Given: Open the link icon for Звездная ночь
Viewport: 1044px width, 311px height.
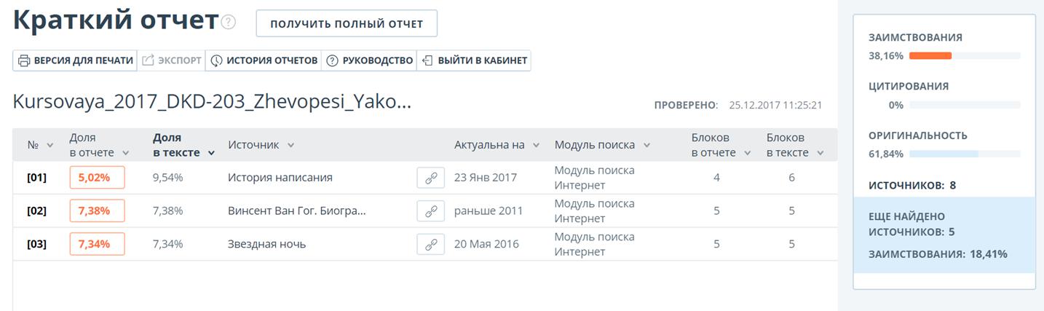Looking at the screenshot, I should click(430, 244).
